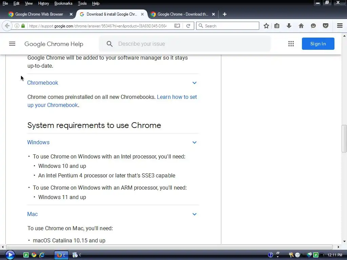Open the Tools menu
Image resolution: width=347 pixels, height=260 pixels.
(x=82, y=3)
